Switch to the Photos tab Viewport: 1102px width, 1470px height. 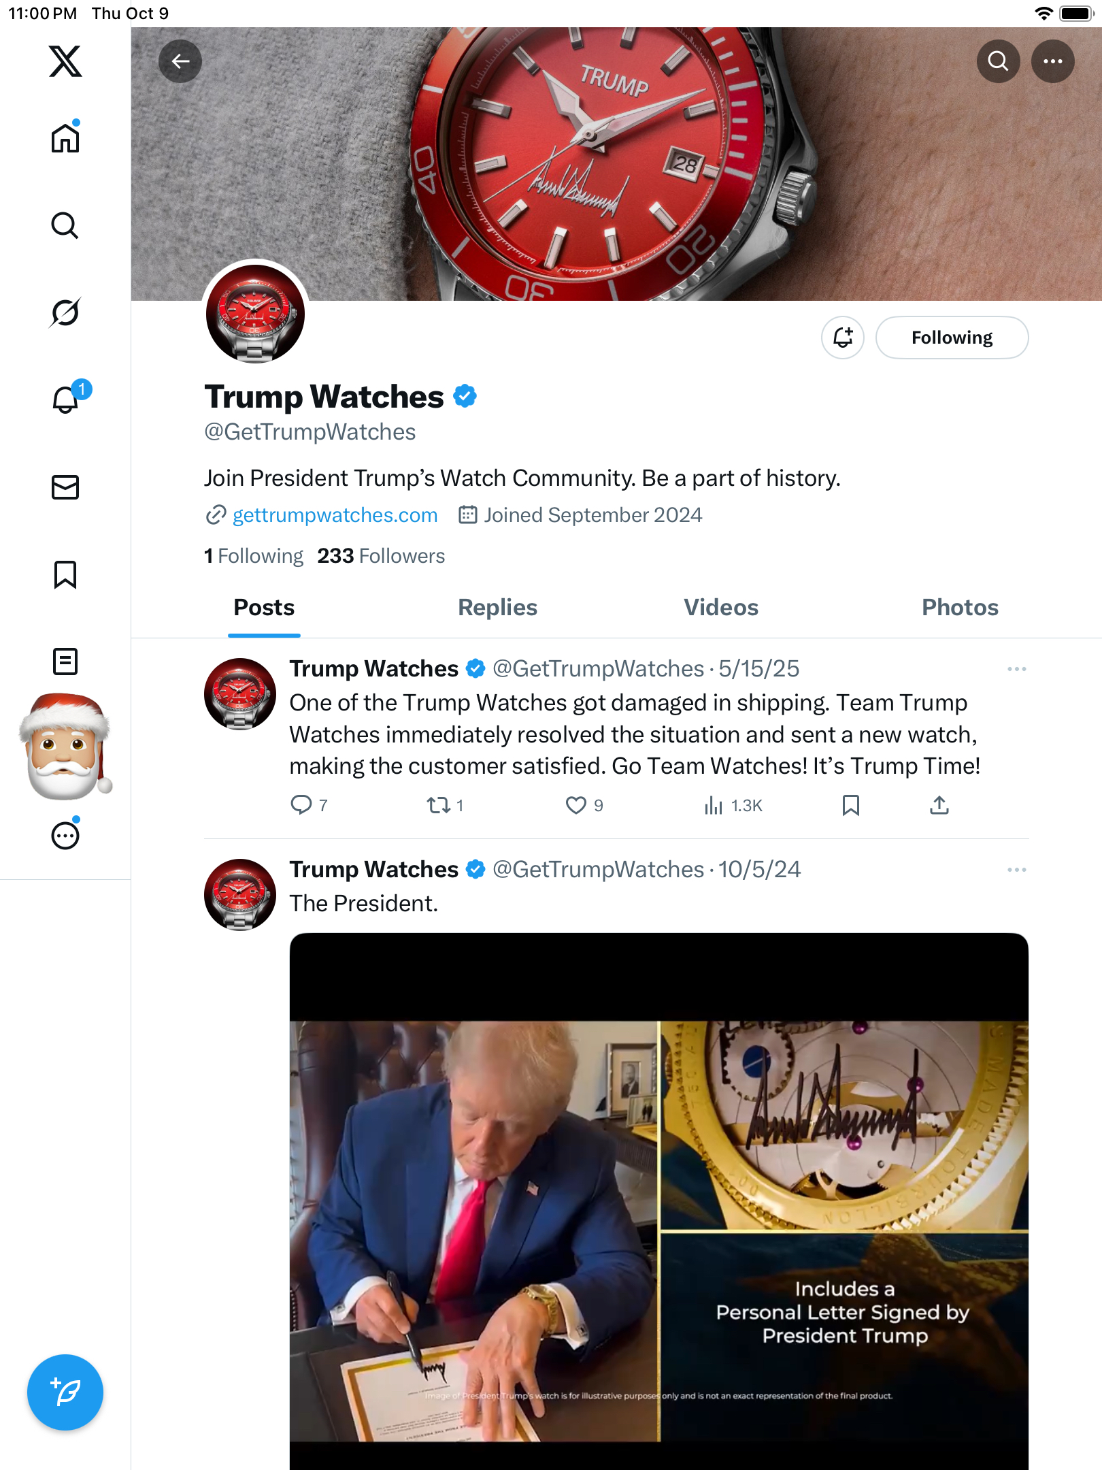tap(960, 608)
